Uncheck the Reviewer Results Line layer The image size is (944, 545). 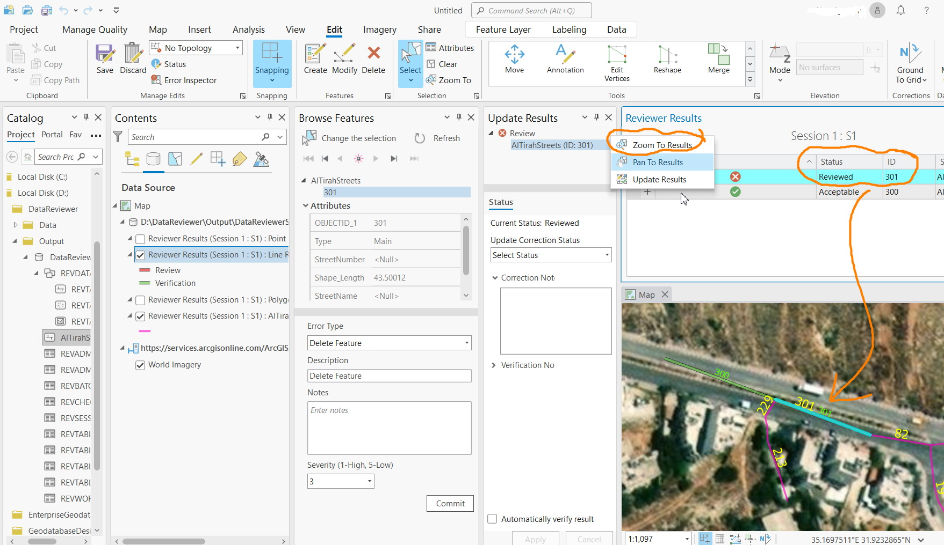(x=140, y=254)
